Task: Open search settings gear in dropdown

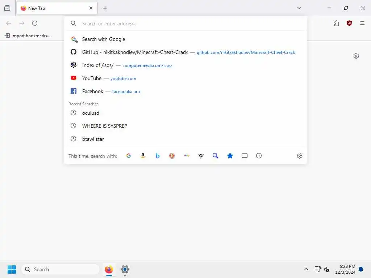Action: click(x=300, y=156)
